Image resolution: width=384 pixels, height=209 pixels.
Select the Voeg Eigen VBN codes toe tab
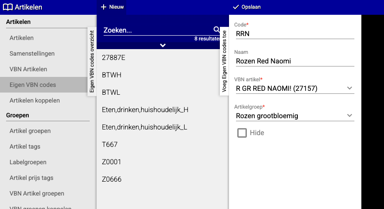coord(224,61)
